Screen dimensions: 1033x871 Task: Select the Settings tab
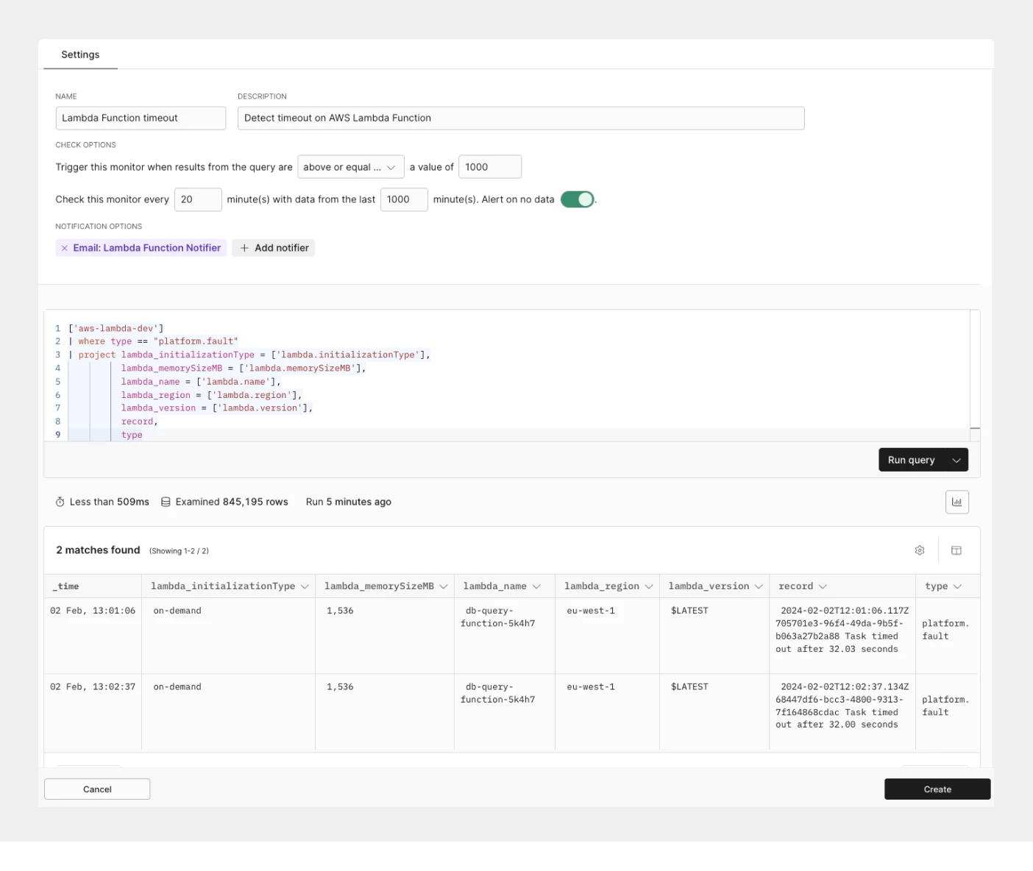point(80,54)
